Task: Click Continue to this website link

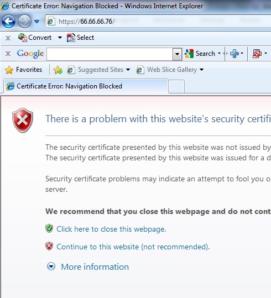Action: (x=133, y=247)
